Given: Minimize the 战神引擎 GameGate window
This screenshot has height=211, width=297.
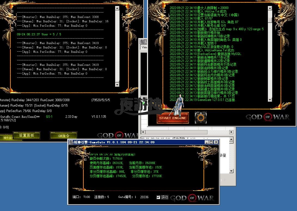Looking at the screenshot, I should coord(206,142).
